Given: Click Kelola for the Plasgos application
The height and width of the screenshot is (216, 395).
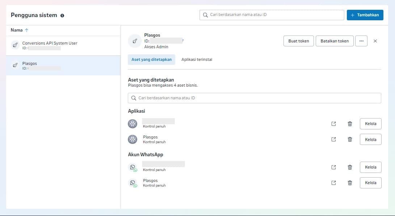Looking at the screenshot, I should click(x=370, y=140).
